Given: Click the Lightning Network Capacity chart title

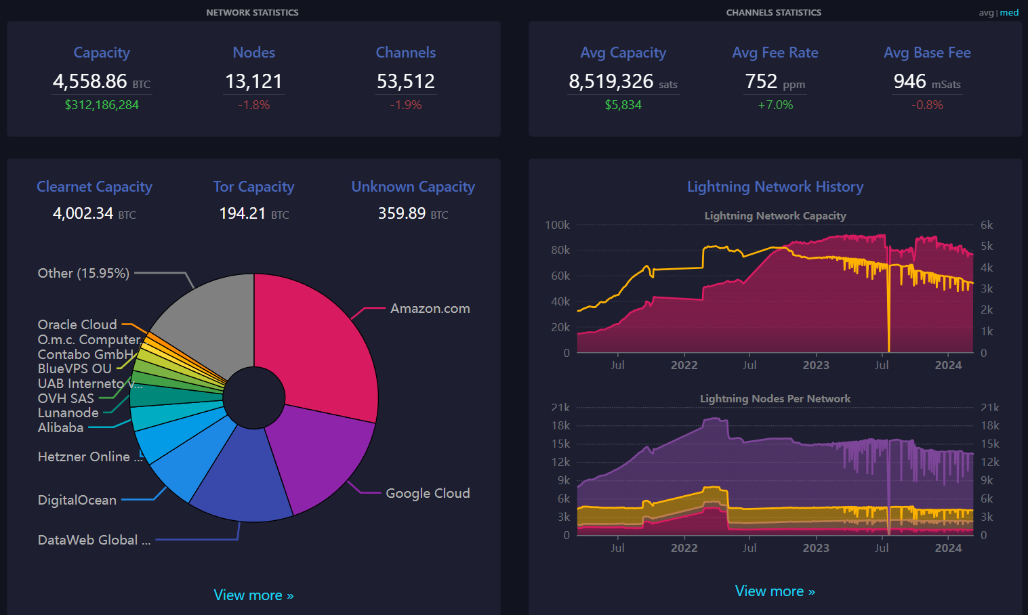Looking at the screenshot, I should tap(775, 215).
